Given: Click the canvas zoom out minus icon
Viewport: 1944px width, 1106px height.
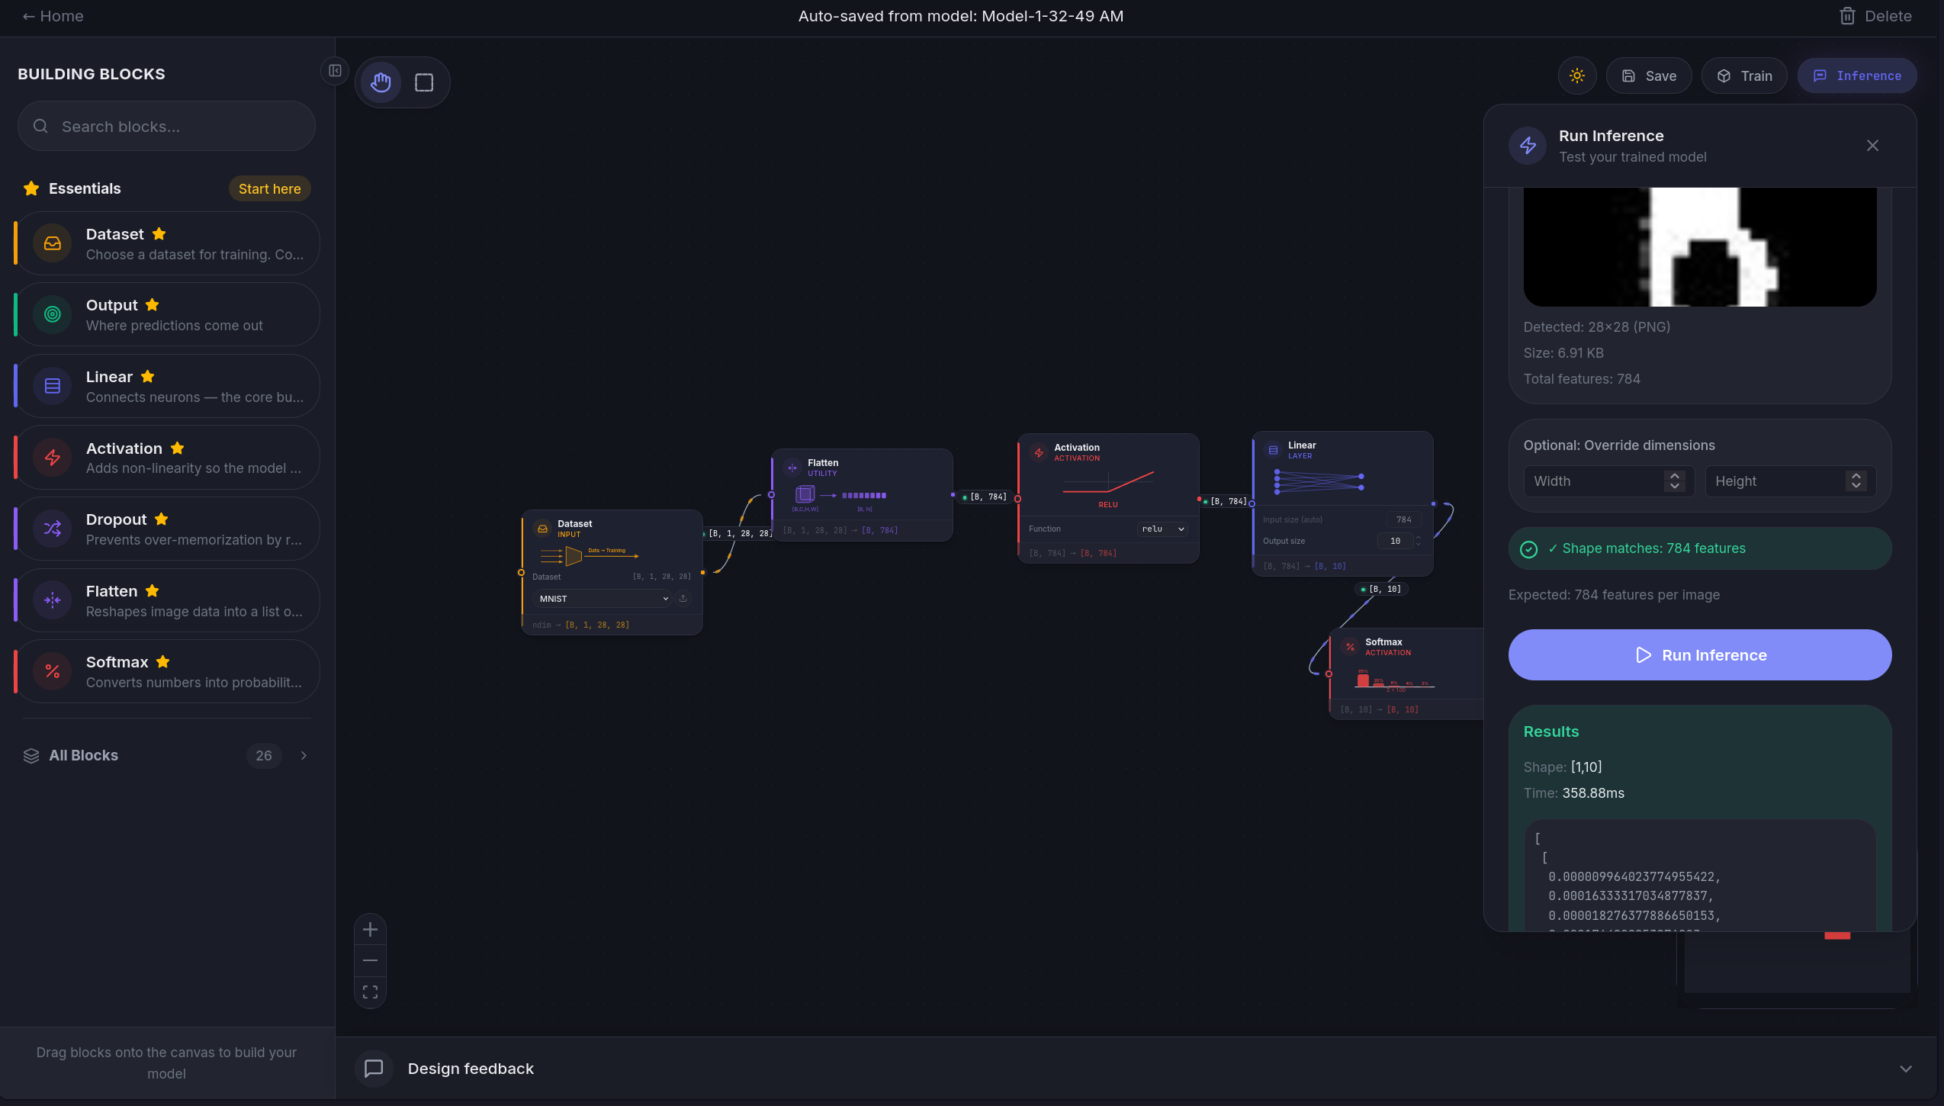Looking at the screenshot, I should [370, 960].
